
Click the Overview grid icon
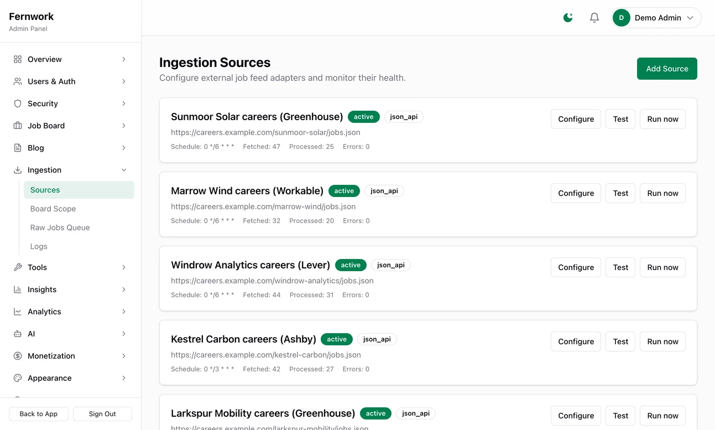tap(18, 59)
